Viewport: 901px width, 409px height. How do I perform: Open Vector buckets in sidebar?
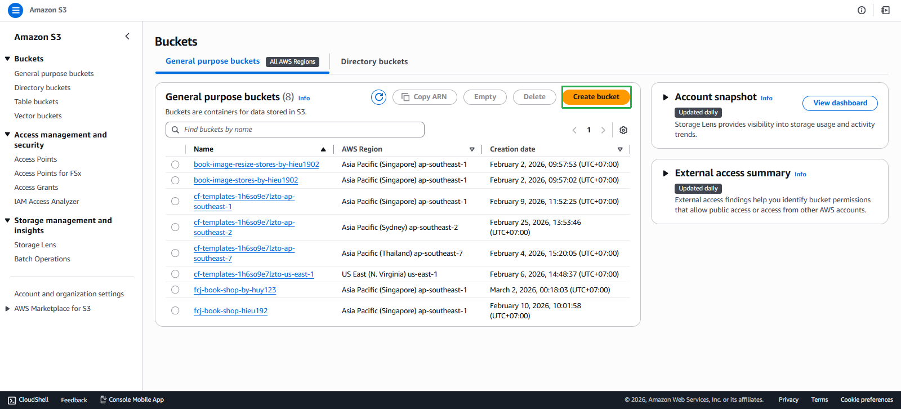click(38, 116)
